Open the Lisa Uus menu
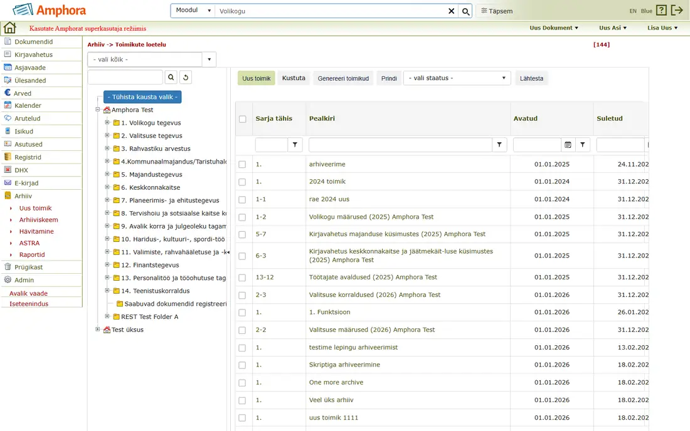 (662, 28)
